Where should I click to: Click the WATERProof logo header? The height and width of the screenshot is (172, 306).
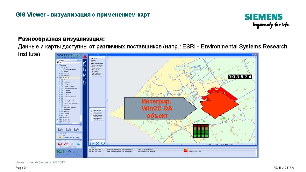69,56
